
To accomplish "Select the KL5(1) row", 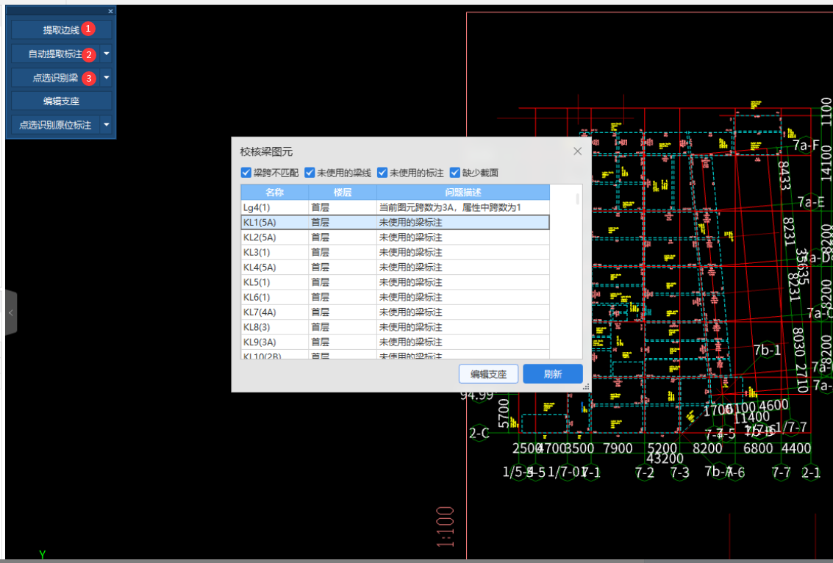I will pyautogui.click(x=396, y=281).
